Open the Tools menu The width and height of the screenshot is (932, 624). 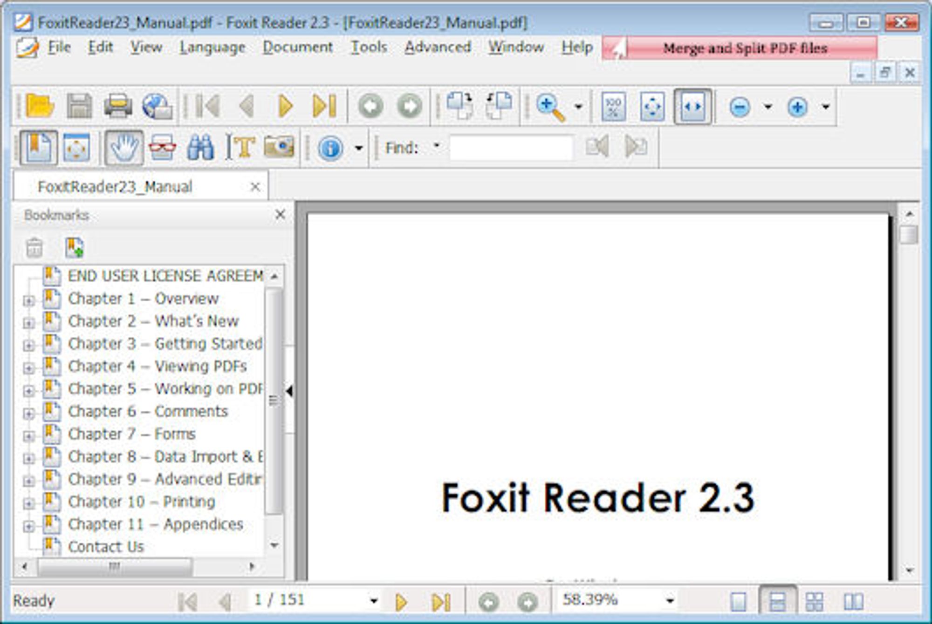[369, 47]
